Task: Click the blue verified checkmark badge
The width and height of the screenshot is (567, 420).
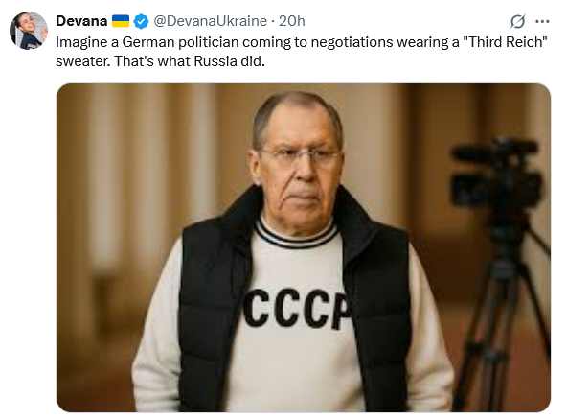Action: click(x=141, y=21)
